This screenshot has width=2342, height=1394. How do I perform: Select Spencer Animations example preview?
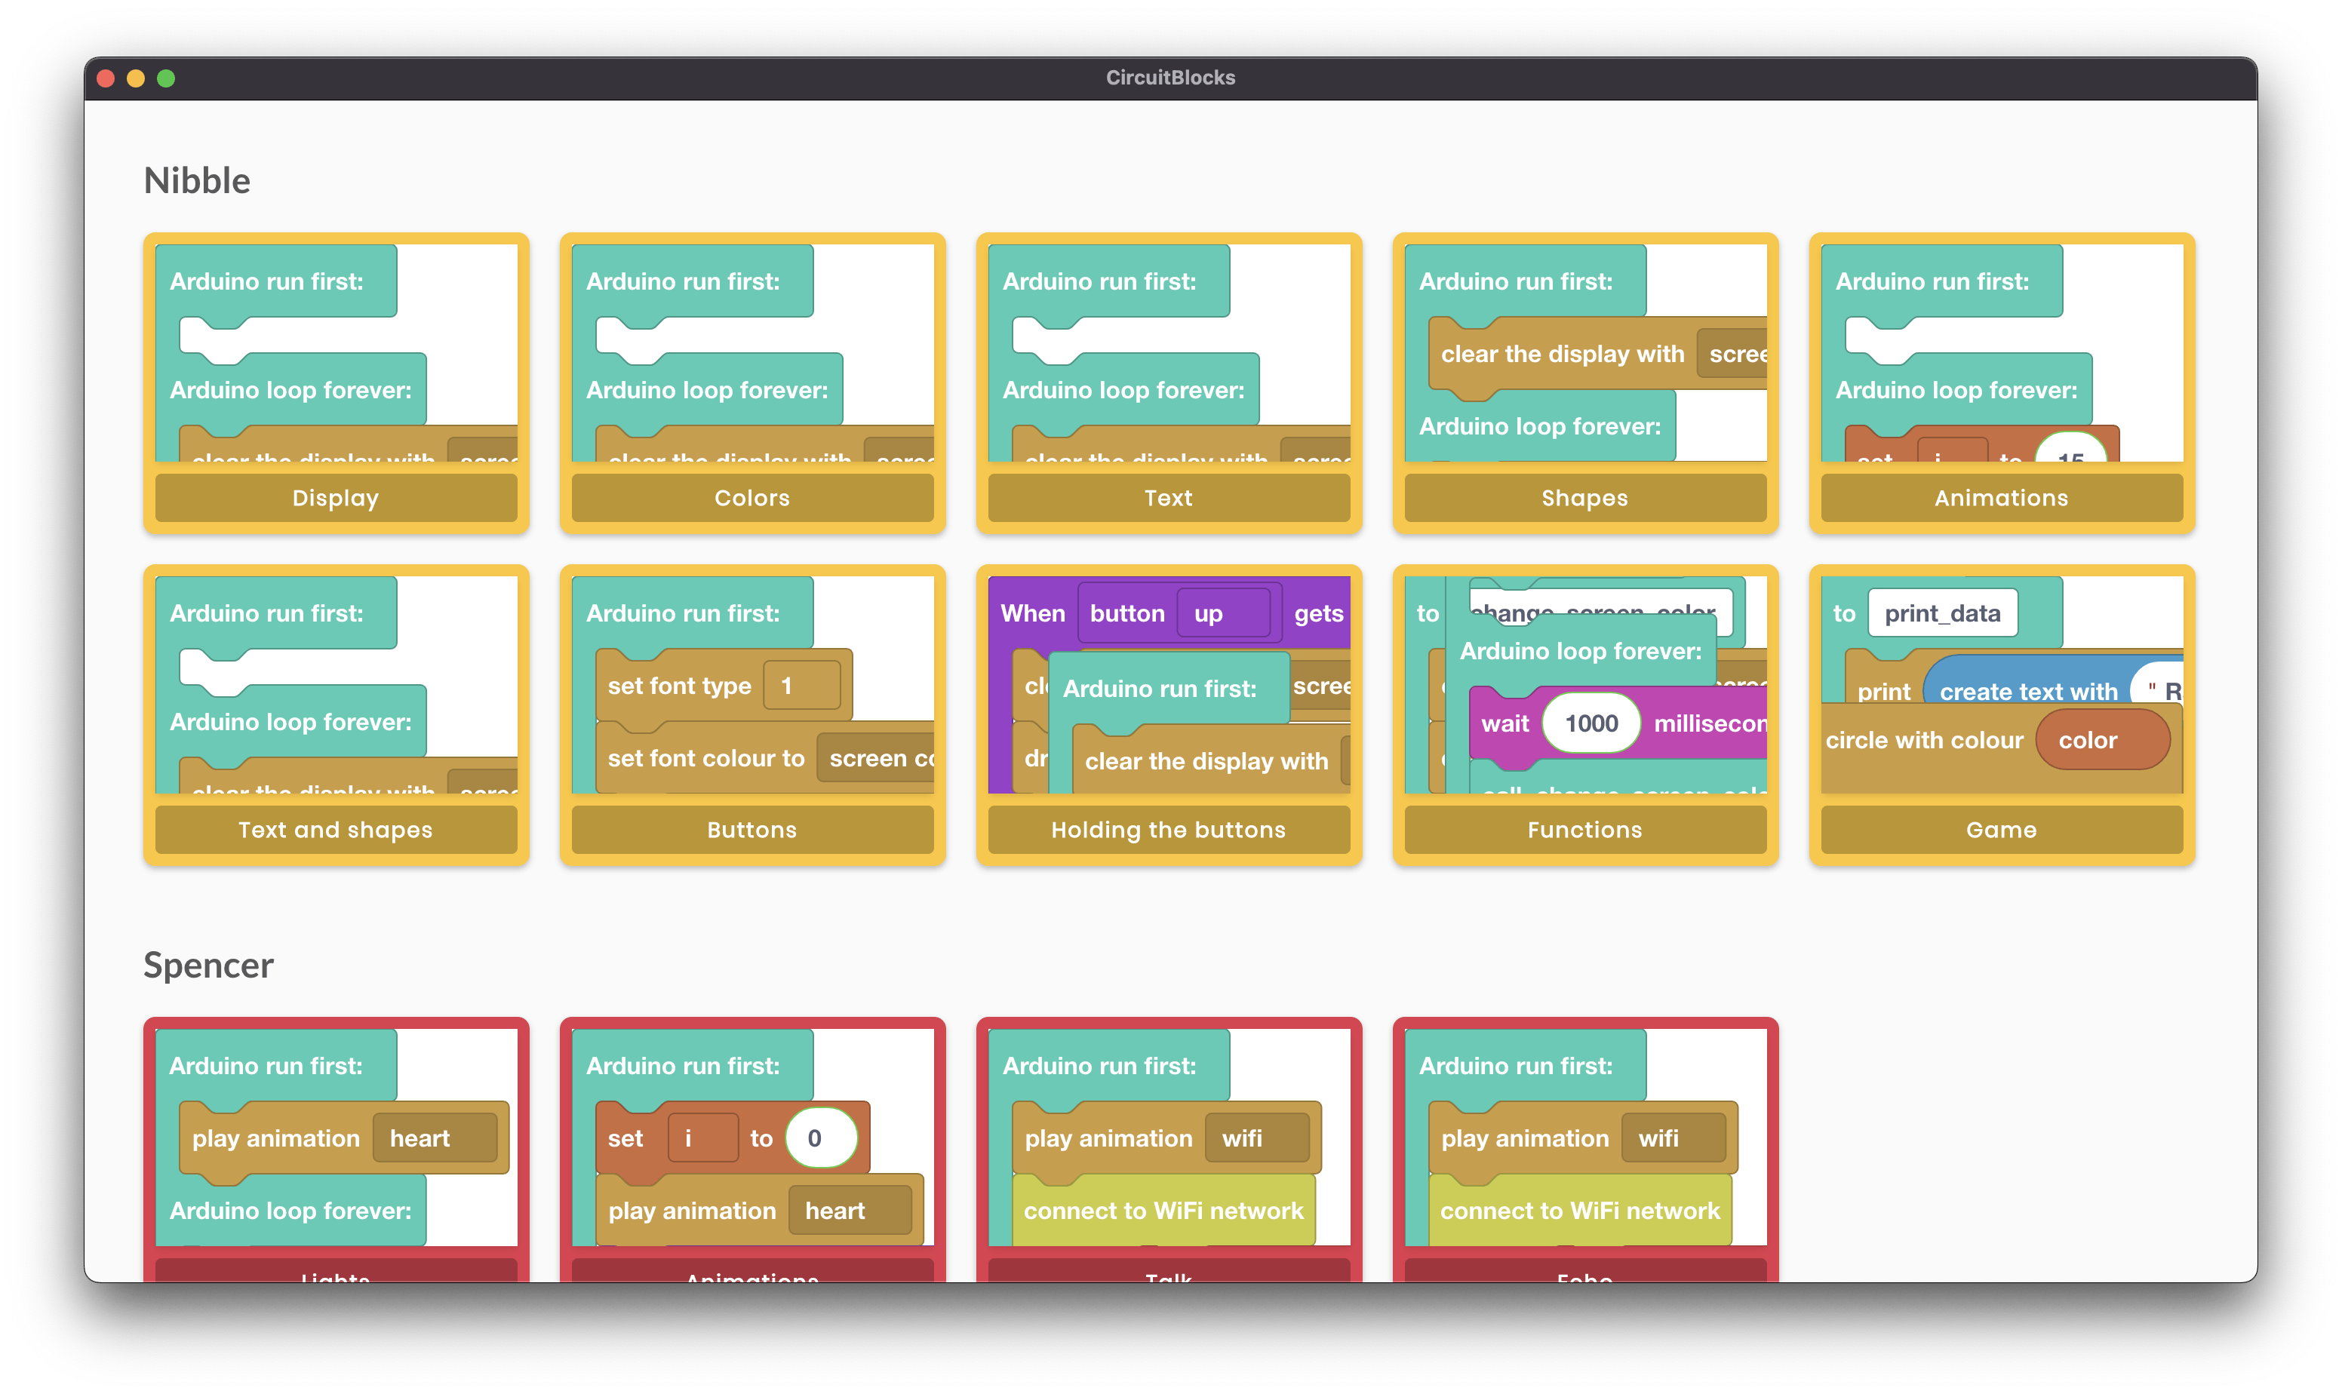click(751, 1137)
